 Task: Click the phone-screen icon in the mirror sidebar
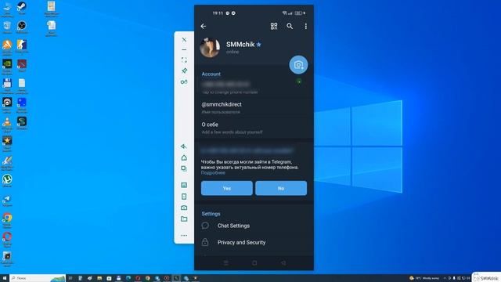tap(184, 197)
